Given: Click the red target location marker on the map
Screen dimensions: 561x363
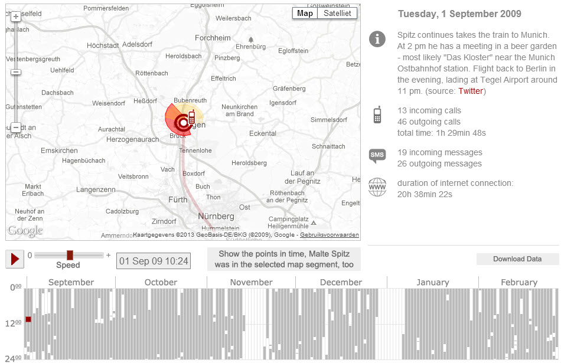Looking at the screenshot, I should pos(183,123).
